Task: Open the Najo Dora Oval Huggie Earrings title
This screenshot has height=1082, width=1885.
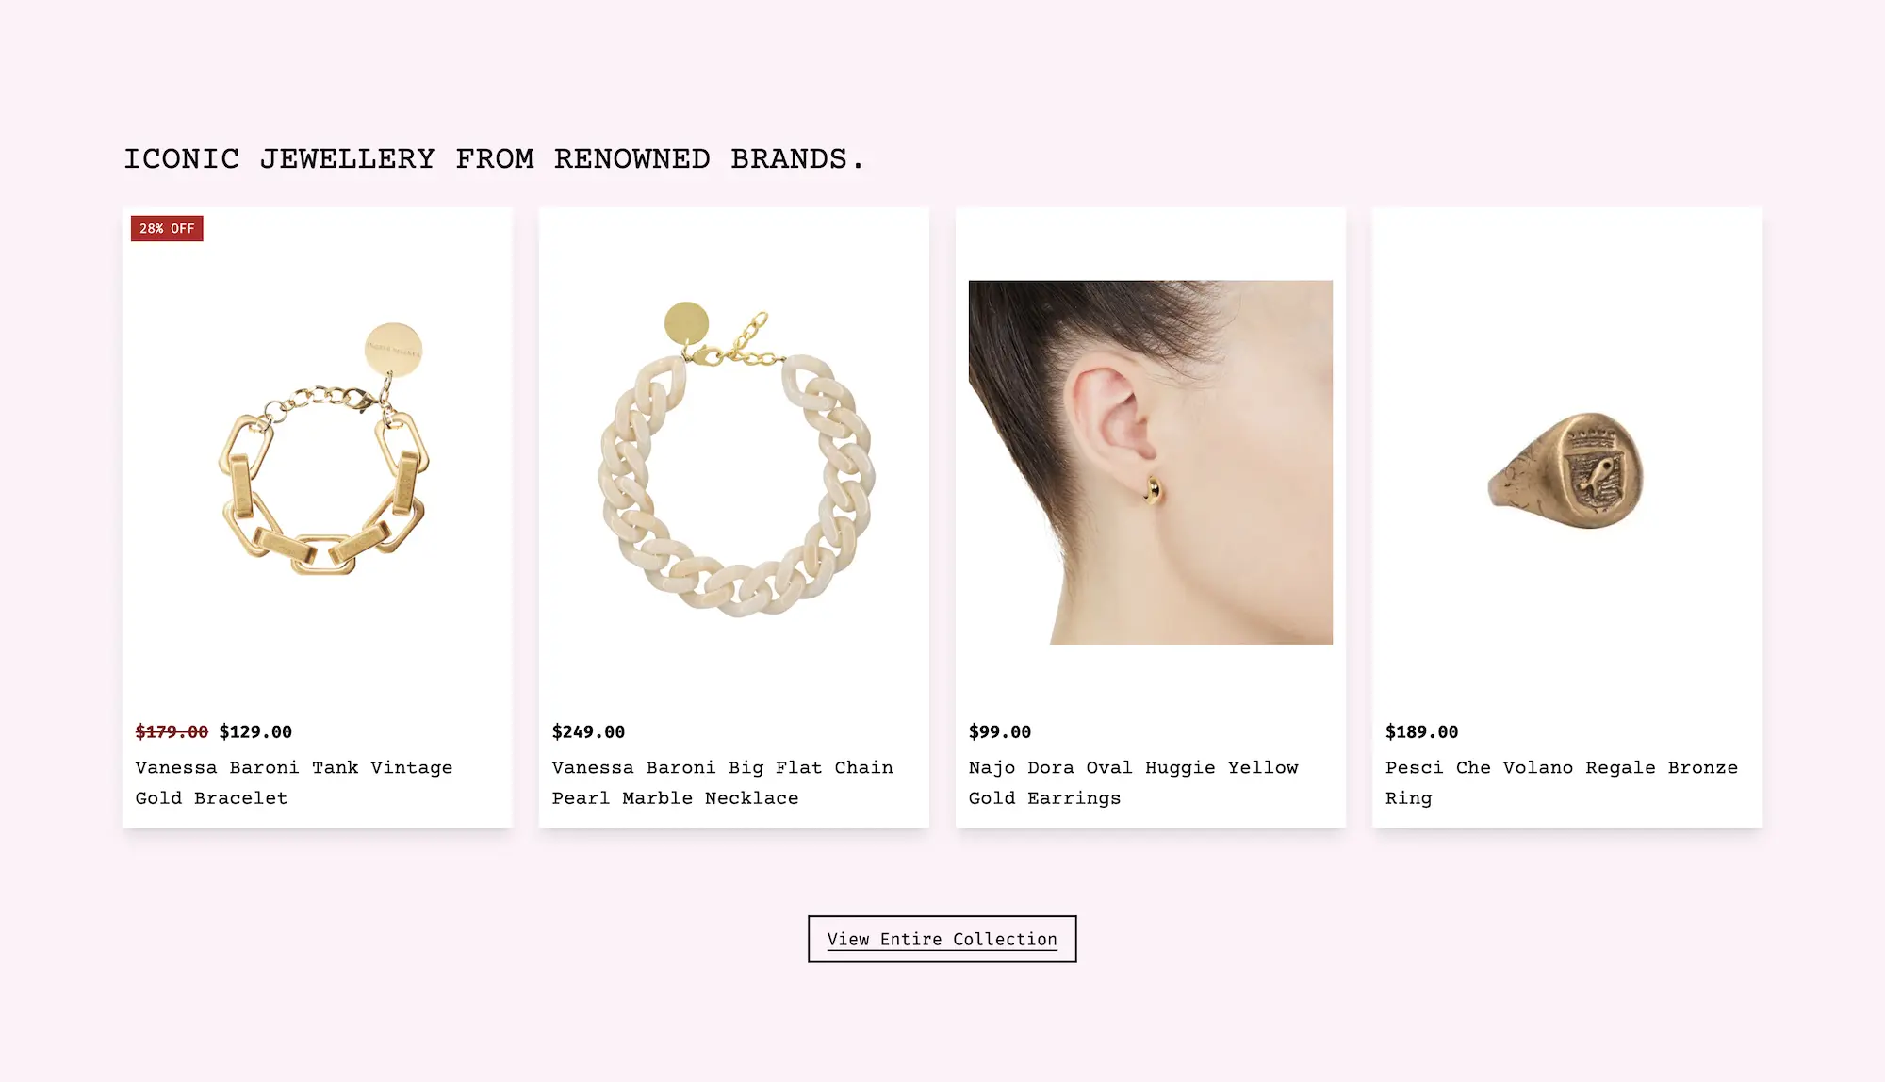Action: pyautogui.click(x=1134, y=782)
